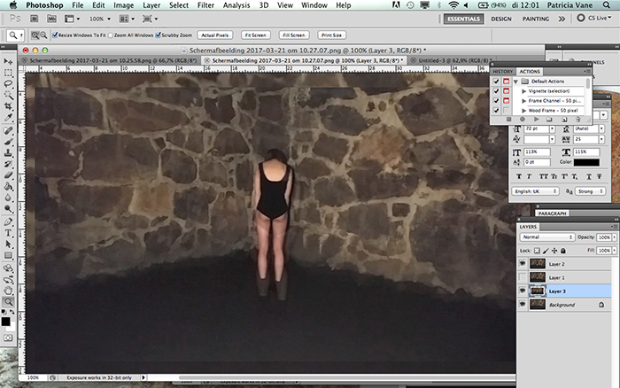620x388 pixels.
Task: Click the Fit Screen button
Action: [255, 35]
